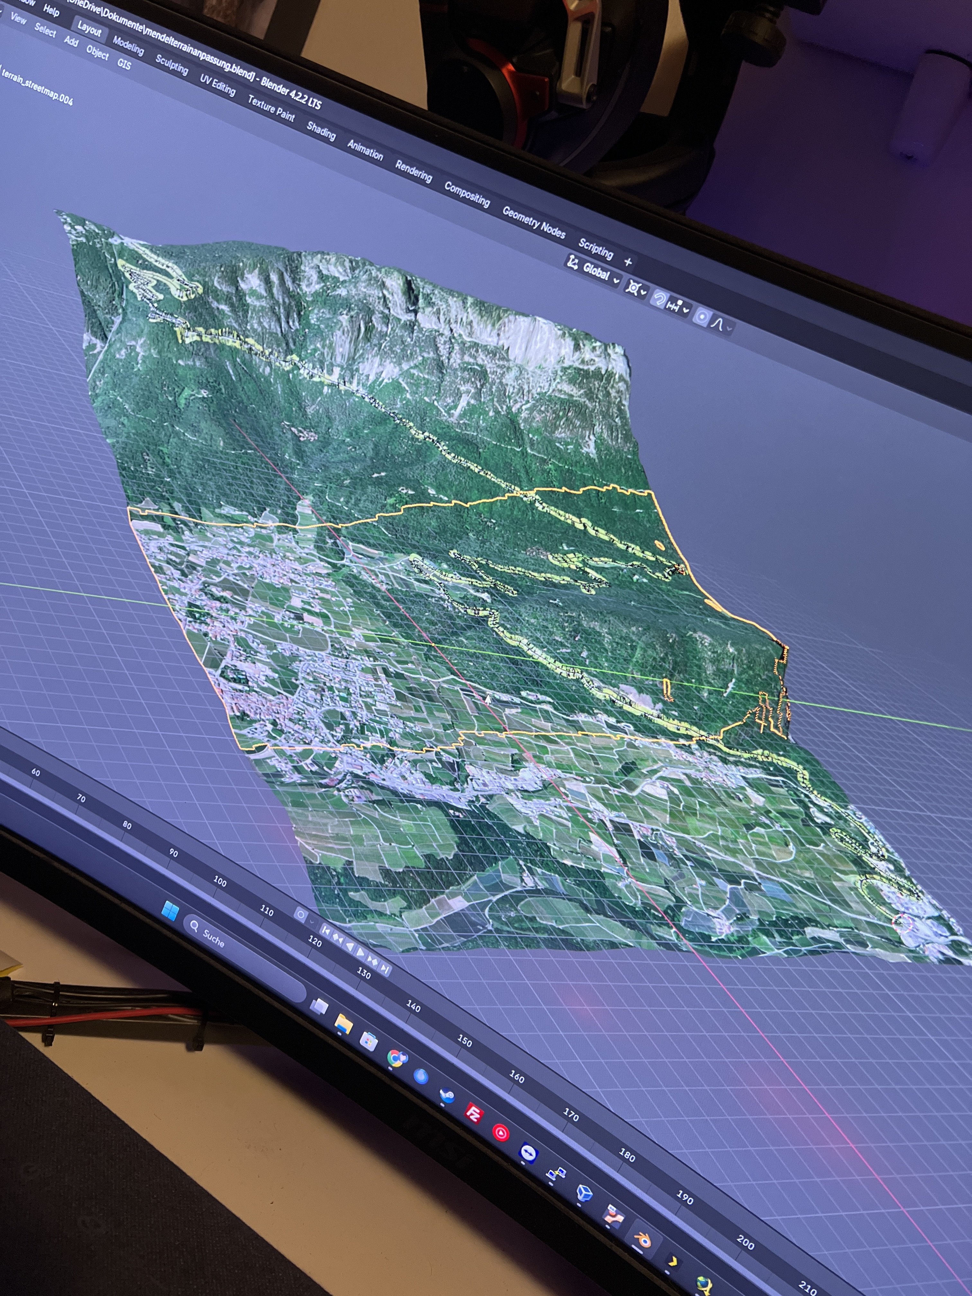Screen dimensions: 972x1296
Task: Open the Object menu
Action: click(x=97, y=53)
